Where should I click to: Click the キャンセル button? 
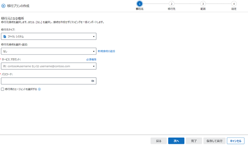(x=236, y=141)
